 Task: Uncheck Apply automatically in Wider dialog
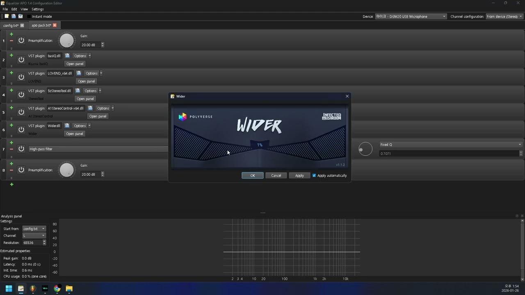click(314, 175)
